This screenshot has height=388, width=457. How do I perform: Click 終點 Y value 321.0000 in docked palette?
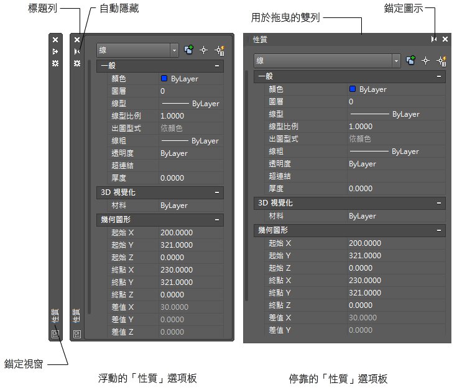[x=397, y=293]
